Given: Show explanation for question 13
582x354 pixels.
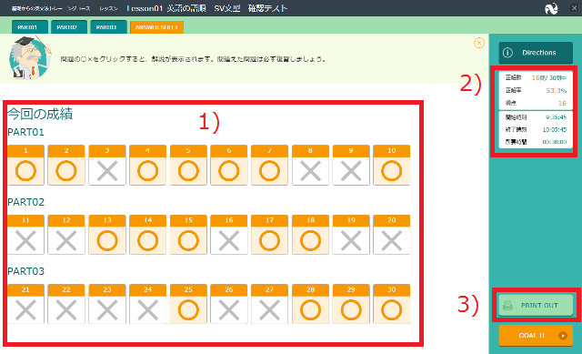Looking at the screenshot, I should 107,235.
